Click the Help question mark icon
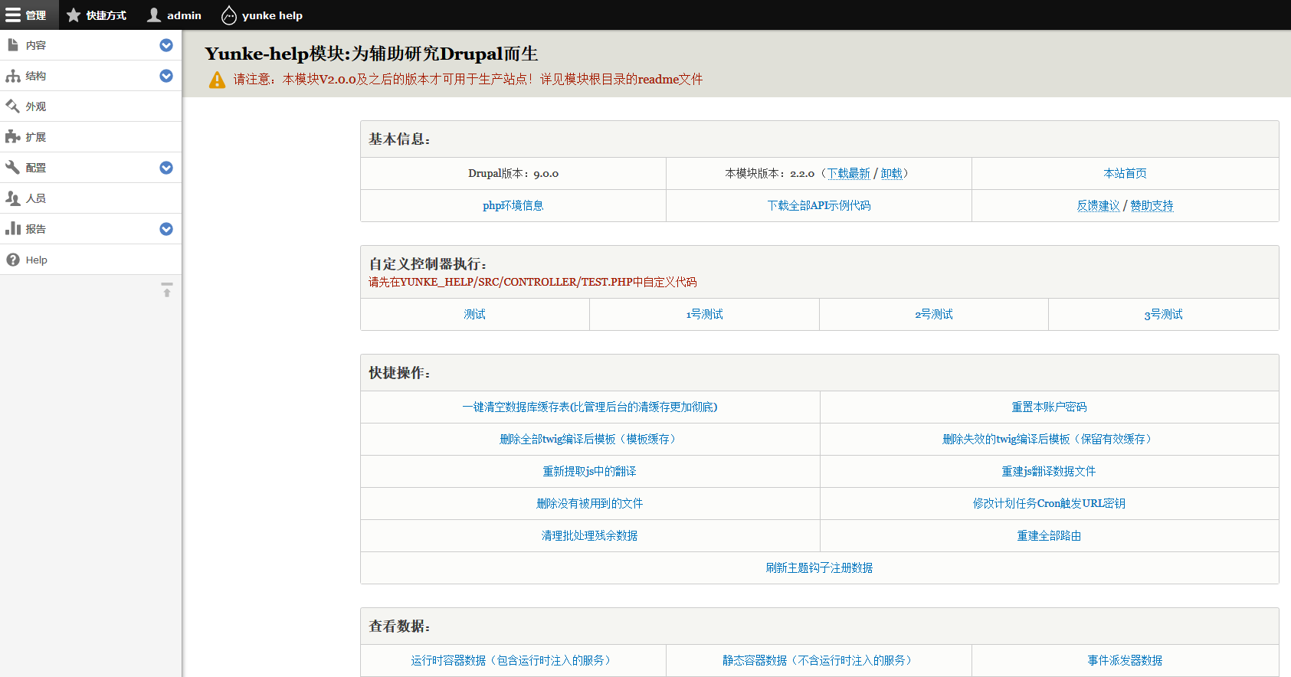This screenshot has width=1291, height=677. click(x=13, y=260)
